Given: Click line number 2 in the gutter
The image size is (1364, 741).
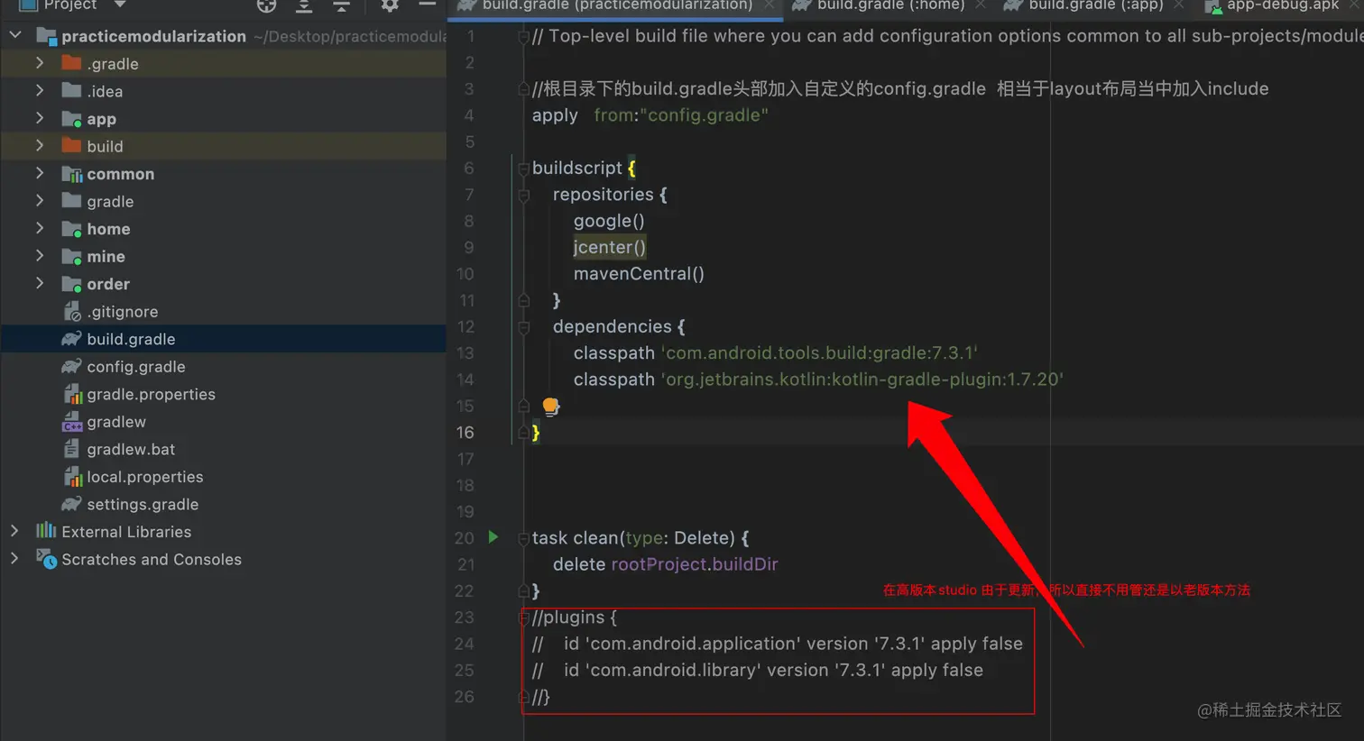Looking at the screenshot, I should pyautogui.click(x=469, y=62).
